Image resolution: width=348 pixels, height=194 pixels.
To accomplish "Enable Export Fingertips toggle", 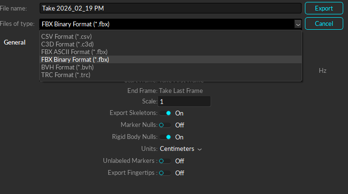I will coord(165,173).
